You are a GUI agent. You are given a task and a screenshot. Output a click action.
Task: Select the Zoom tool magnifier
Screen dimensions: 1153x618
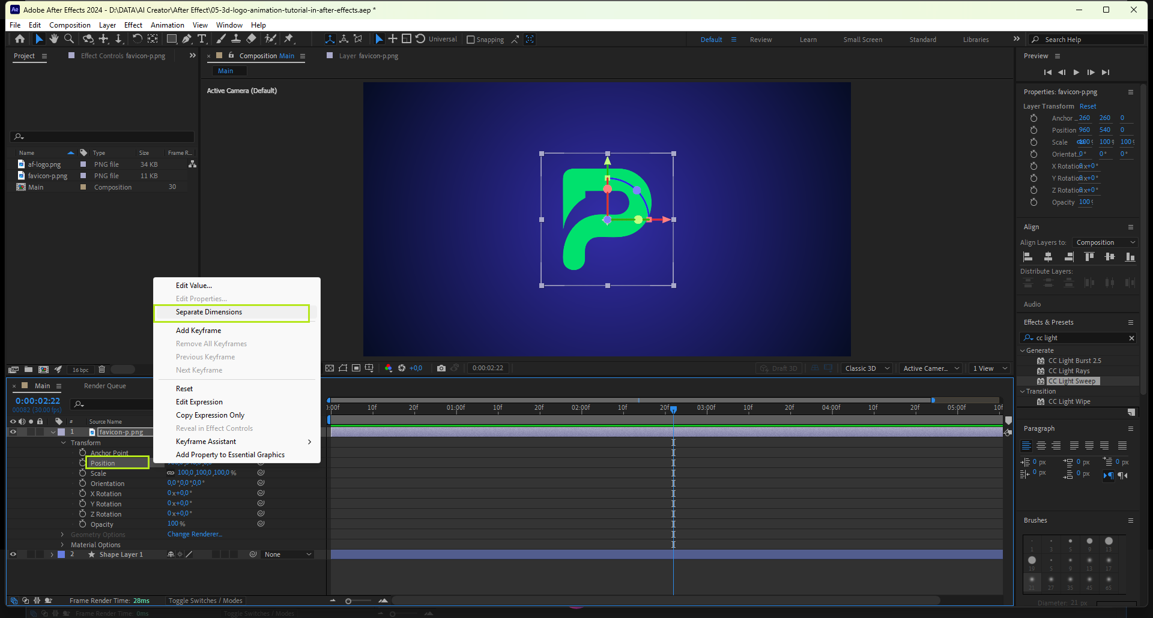point(69,39)
